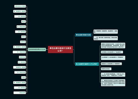Viewport: 138px width, 99px height.
Task: Click the 全部花完 node
Action: click(x=23, y=42)
